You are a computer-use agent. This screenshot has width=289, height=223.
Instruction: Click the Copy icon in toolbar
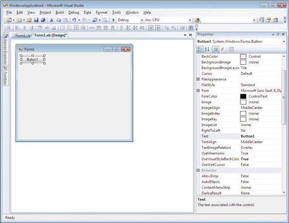[58, 20]
